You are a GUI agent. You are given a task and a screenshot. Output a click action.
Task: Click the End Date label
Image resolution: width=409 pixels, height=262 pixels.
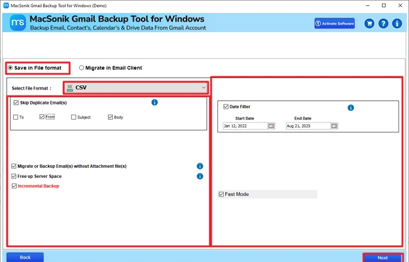(x=303, y=118)
